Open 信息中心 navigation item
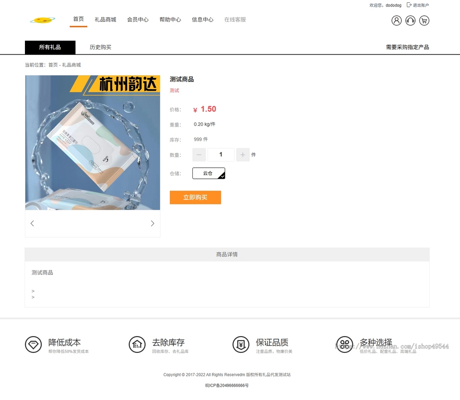Image resolution: width=460 pixels, height=400 pixels. click(x=203, y=20)
